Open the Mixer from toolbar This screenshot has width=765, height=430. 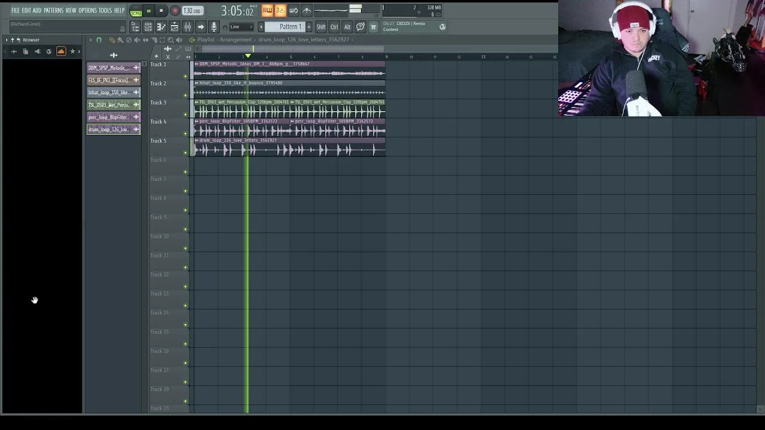tap(188, 27)
